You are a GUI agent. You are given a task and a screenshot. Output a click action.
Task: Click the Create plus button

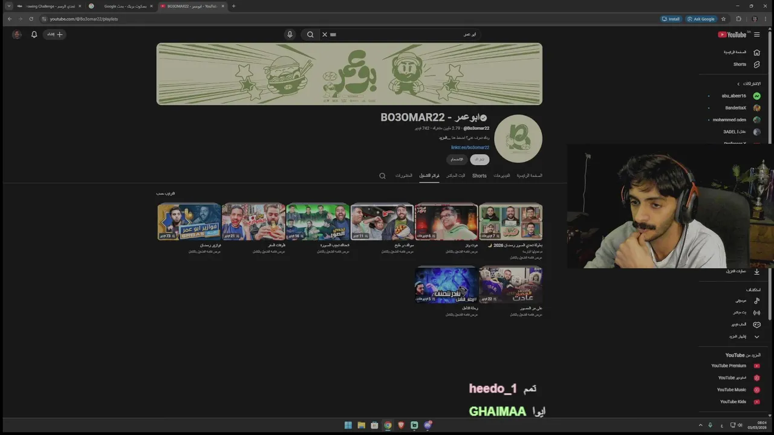[56, 34]
